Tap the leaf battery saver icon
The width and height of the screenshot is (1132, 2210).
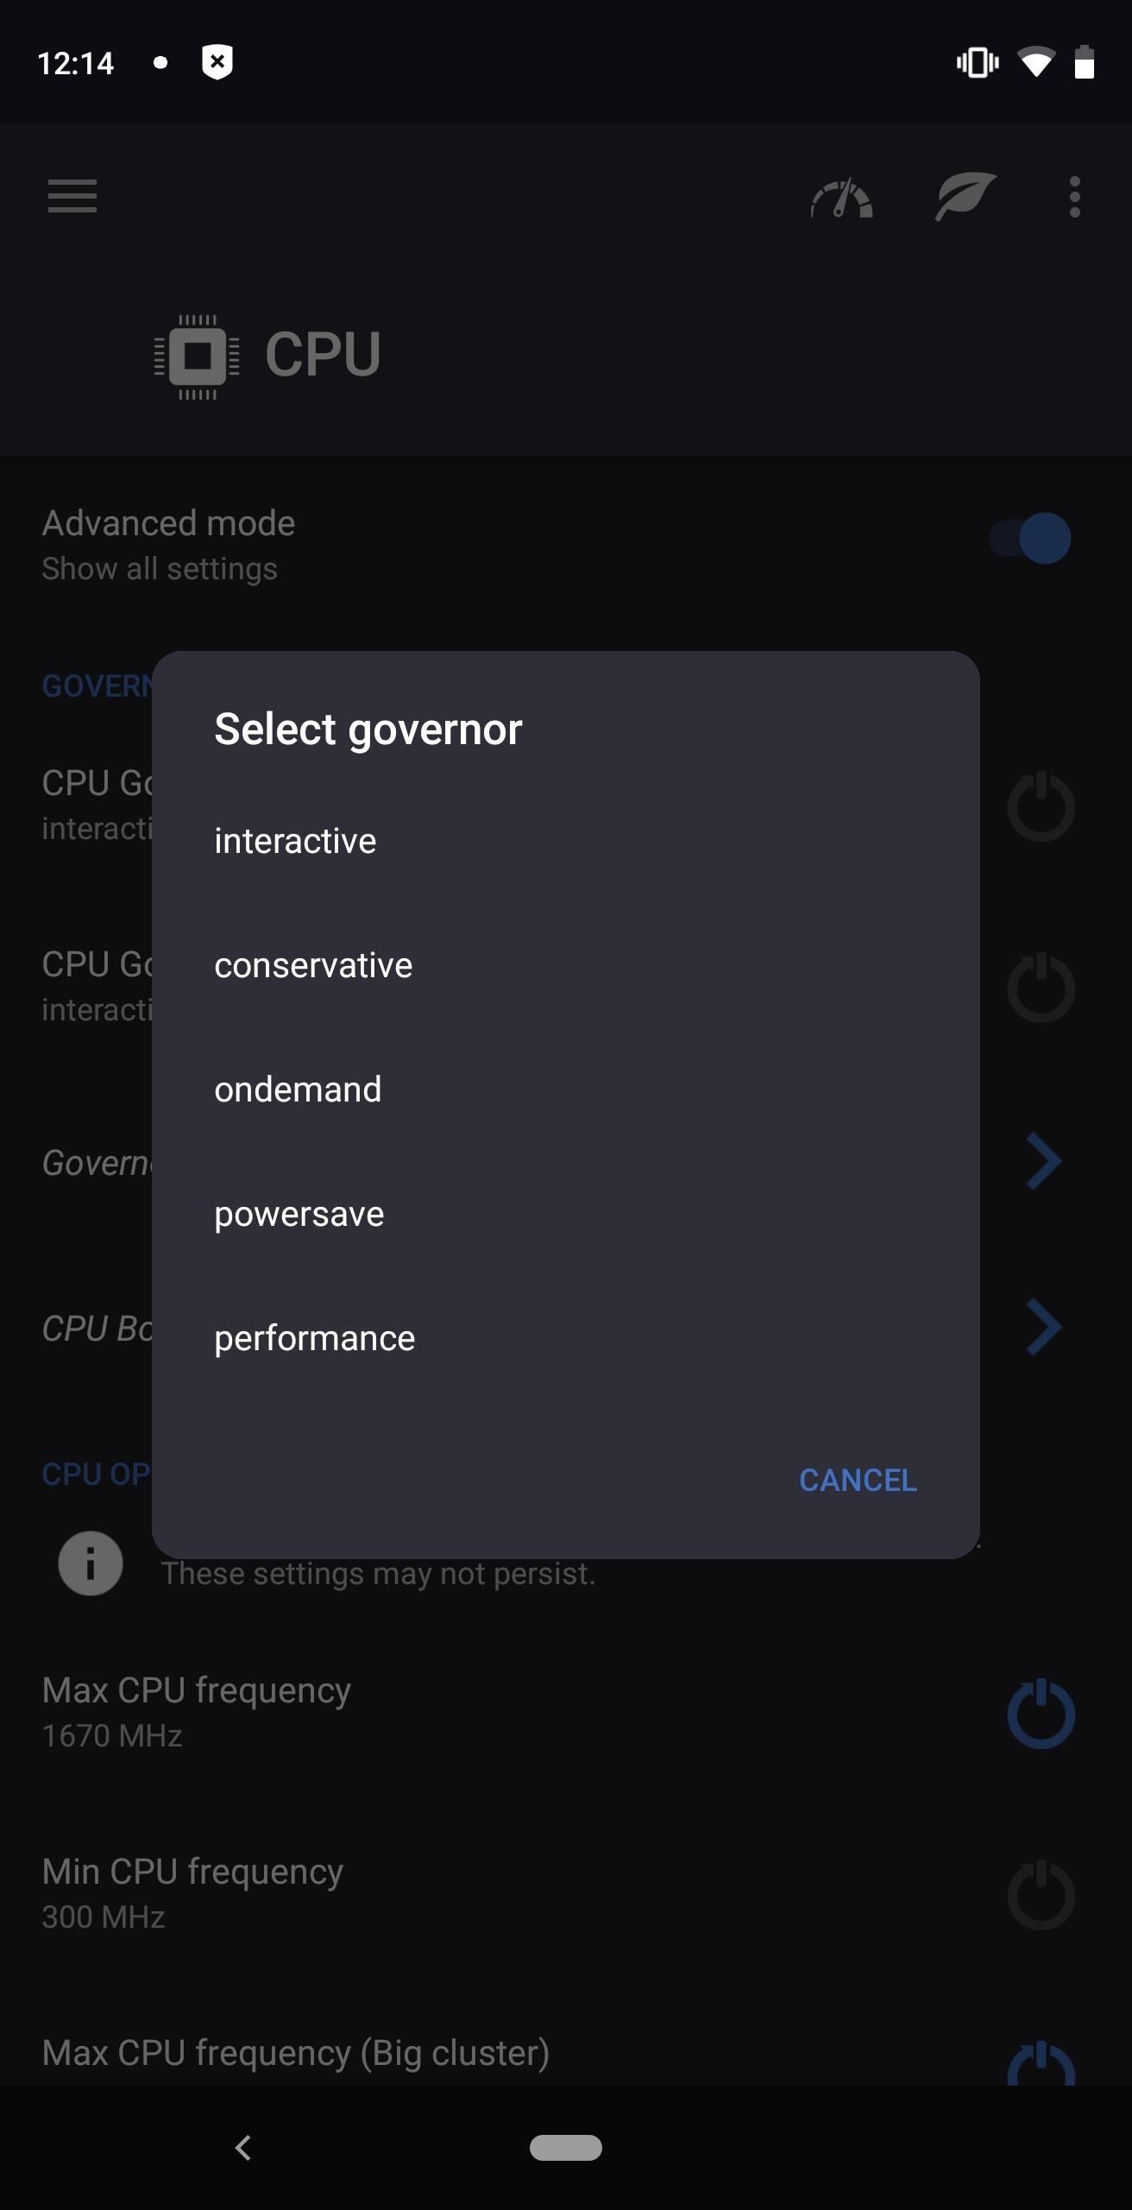[966, 196]
